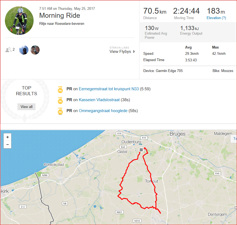The width and height of the screenshot is (237, 225).
Task: Click the Elevation (?) help link
Action: [x=216, y=18]
